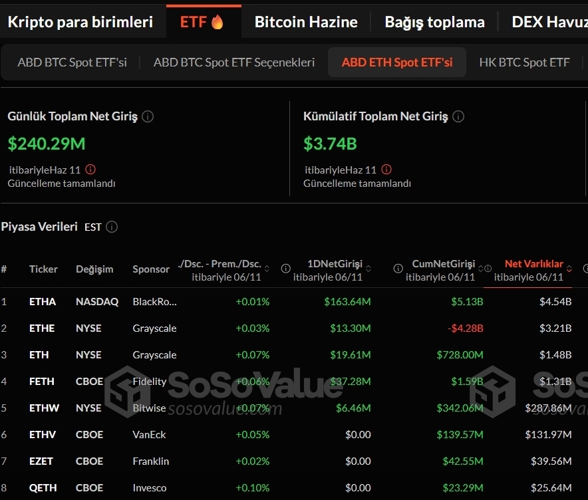Click info icon following Prem./Dsc. sort arrows
This screenshot has height=500, width=588.
pyautogui.click(x=286, y=269)
